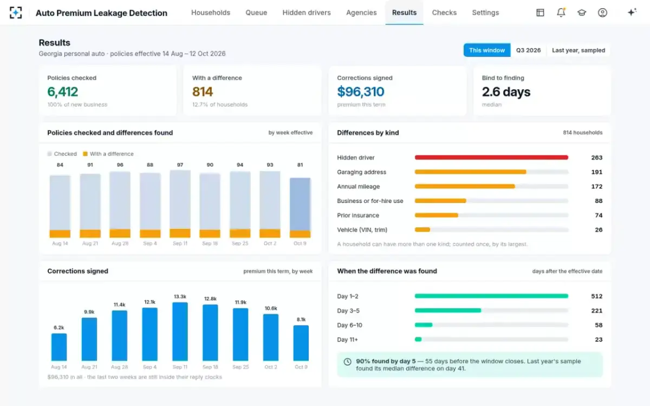Click the 12.7% of households text
This screenshot has height=406, width=650.
click(220, 104)
